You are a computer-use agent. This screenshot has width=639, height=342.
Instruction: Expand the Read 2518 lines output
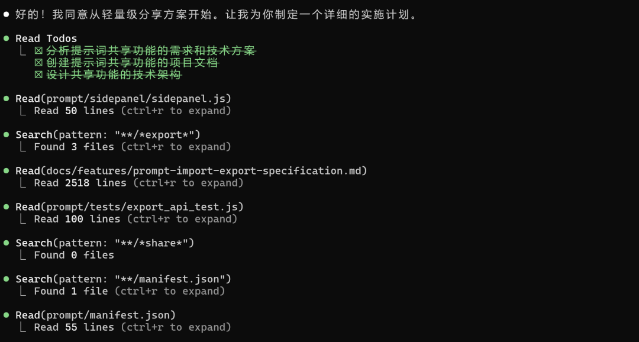click(x=138, y=183)
